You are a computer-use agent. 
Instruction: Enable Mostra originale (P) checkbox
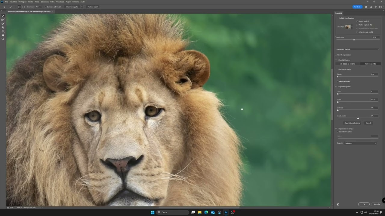pos(357,25)
